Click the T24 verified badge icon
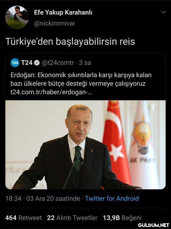This screenshot has width=171, height=229. (x=37, y=63)
